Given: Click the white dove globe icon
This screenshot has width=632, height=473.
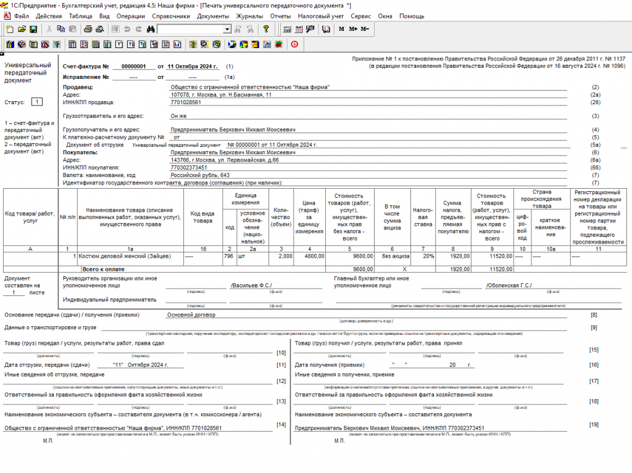Looking at the screenshot, I should tap(232, 44).
